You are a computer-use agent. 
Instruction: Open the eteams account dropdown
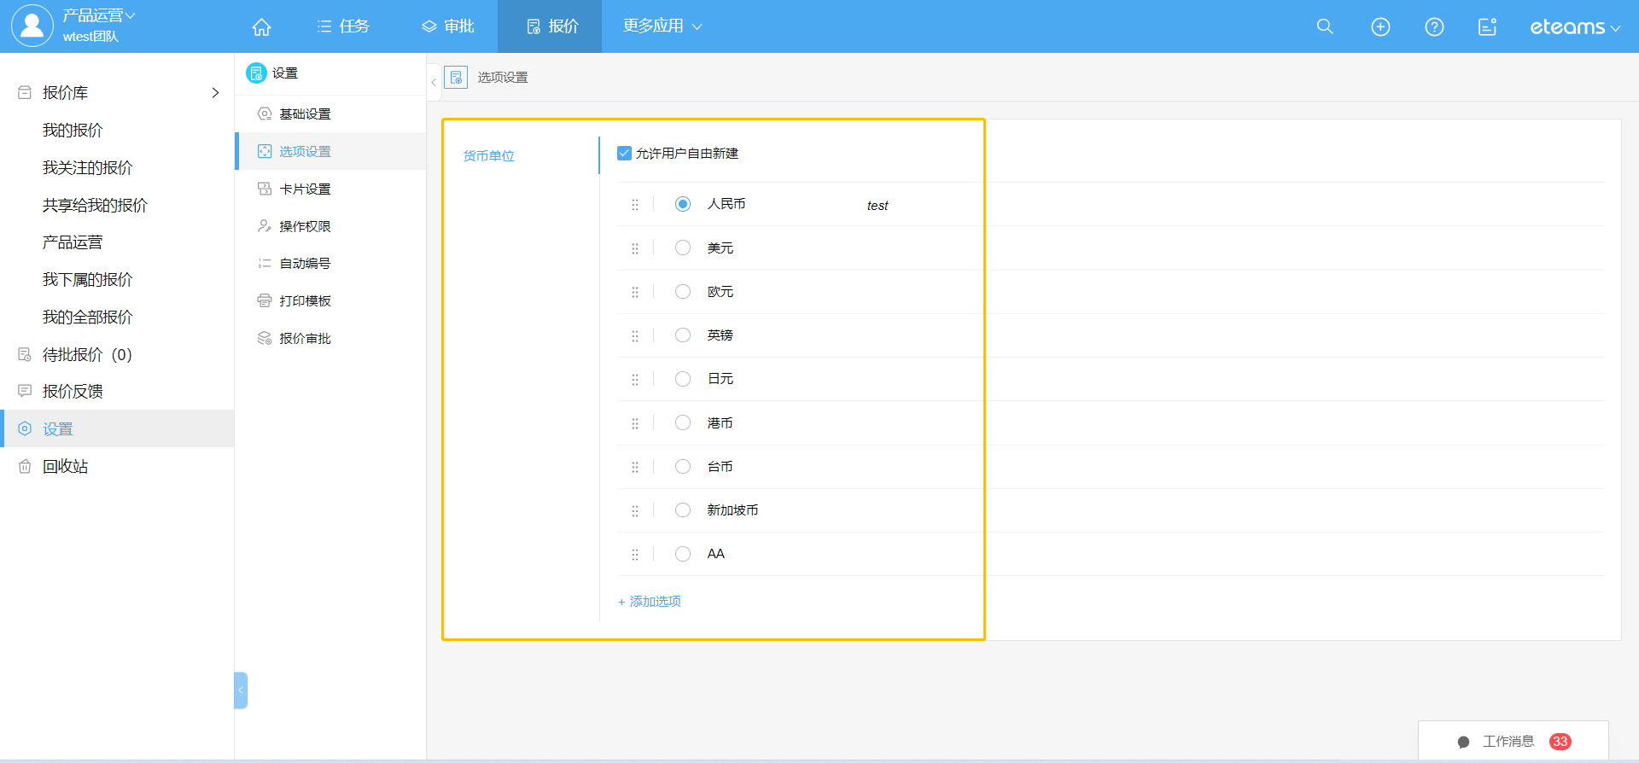[1574, 27]
